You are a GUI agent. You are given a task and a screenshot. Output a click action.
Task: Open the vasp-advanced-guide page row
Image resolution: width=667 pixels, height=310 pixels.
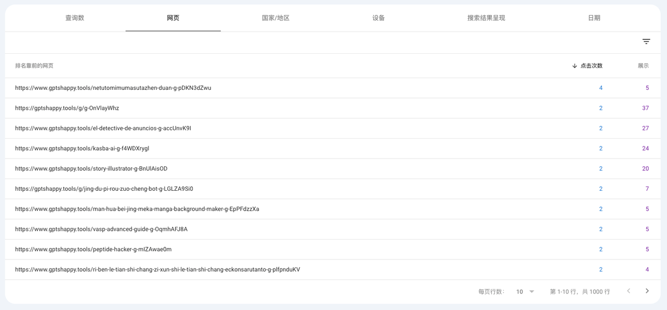click(333, 229)
